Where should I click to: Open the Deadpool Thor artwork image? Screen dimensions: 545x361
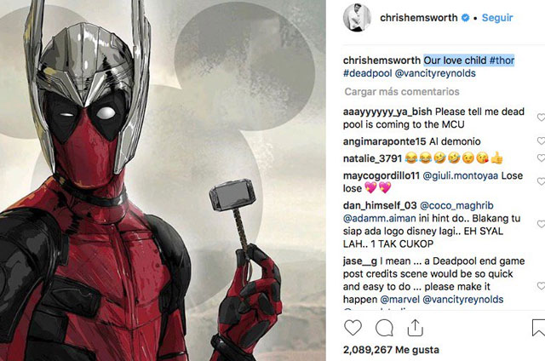pyautogui.click(x=163, y=180)
